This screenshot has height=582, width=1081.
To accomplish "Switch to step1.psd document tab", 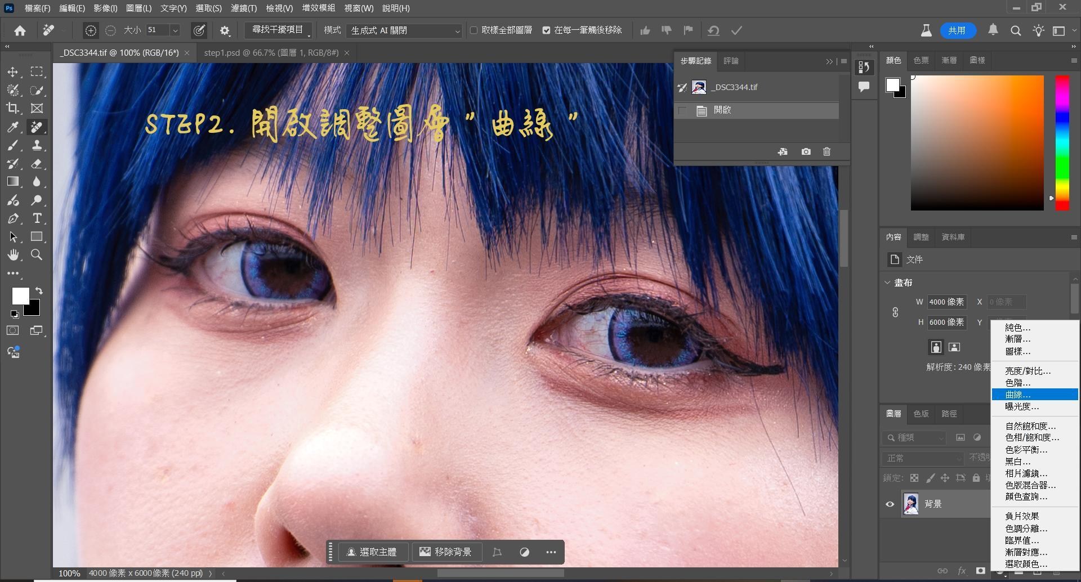I will coord(271,53).
